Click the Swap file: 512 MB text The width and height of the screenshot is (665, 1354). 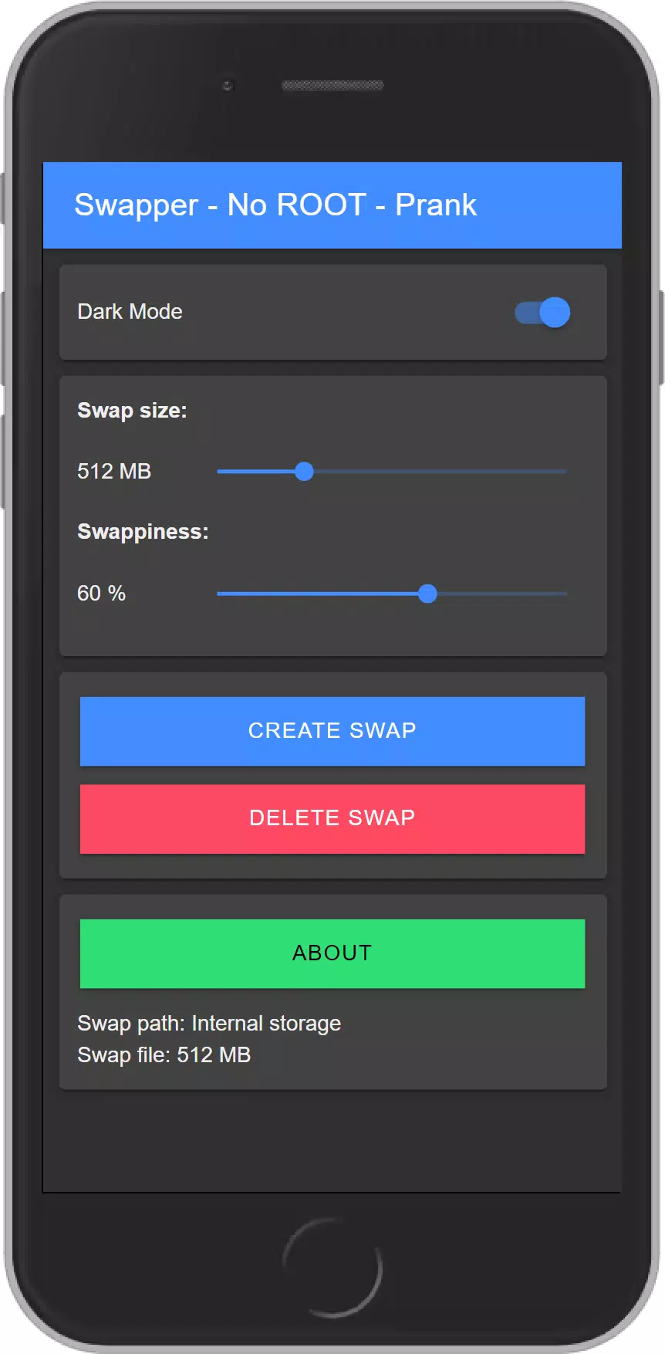(x=164, y=1055)
